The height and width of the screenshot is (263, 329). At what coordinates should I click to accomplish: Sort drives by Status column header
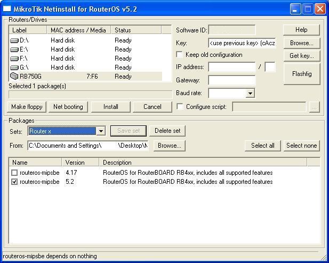(136, 30)
